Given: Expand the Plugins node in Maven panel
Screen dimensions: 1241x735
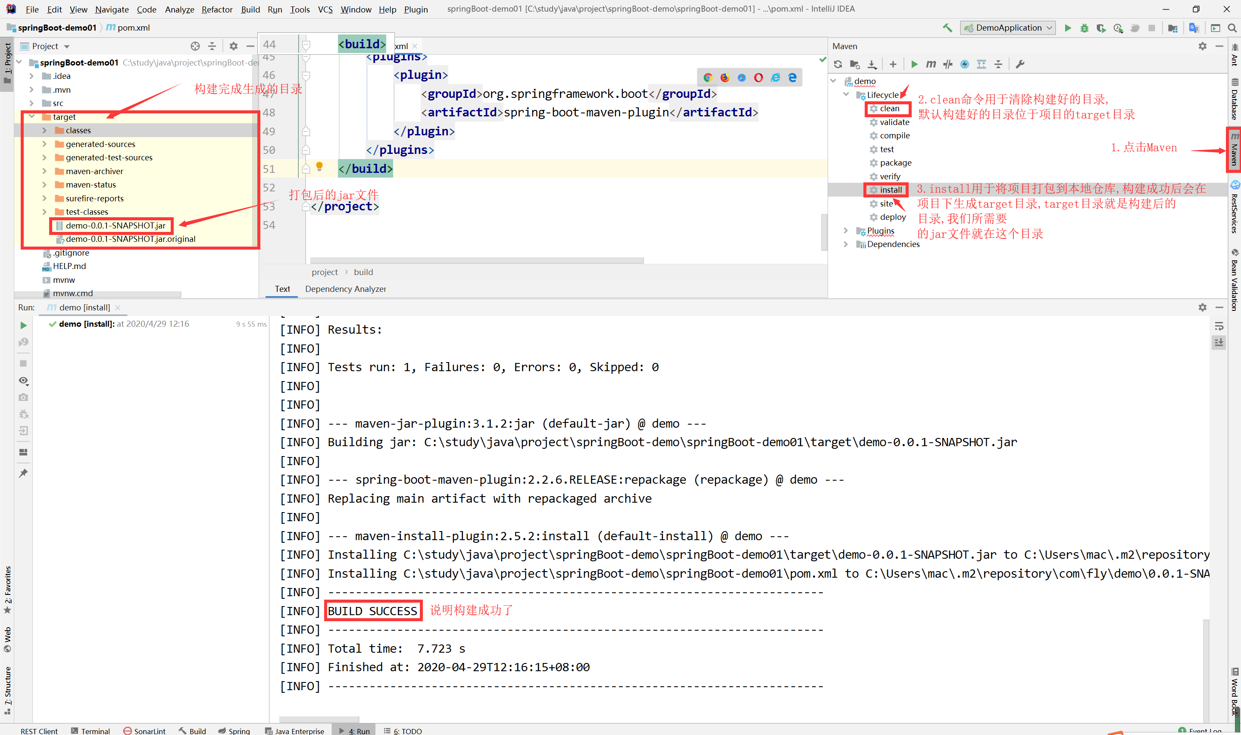Looking at the screenshot, I should click(x=846, y=231).
